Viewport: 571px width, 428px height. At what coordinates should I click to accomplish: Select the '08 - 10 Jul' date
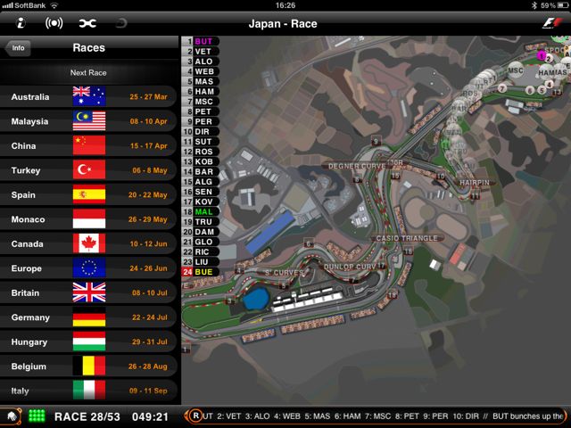click(150, 292)
